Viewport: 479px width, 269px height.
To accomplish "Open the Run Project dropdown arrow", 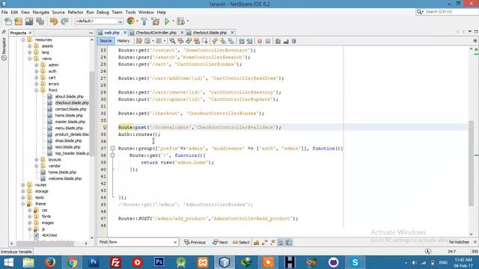I will tap(173, 21).
